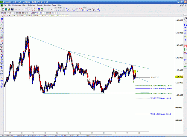Click the blue plus zoom-in icon

point(185,40)
